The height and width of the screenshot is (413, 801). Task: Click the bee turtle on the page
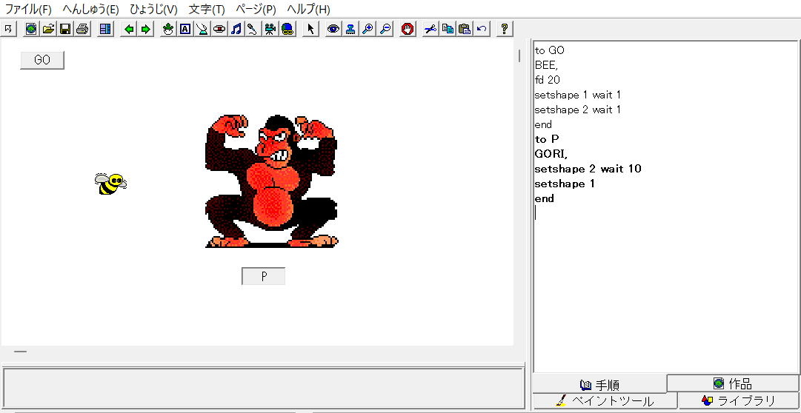[x=110, y=184]
